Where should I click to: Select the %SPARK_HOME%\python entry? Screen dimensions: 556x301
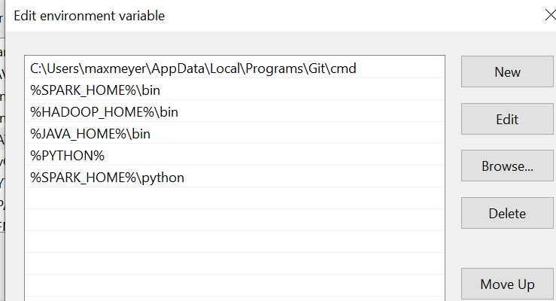[x=235, y=178]
